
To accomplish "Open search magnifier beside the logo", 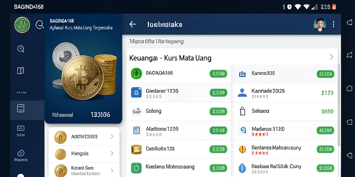I will [x=40, y=25].
